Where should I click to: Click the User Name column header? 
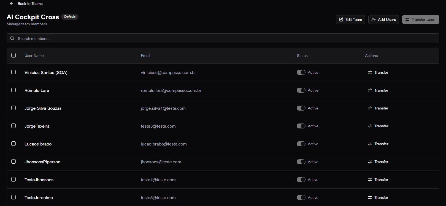(x=34, y=56)
